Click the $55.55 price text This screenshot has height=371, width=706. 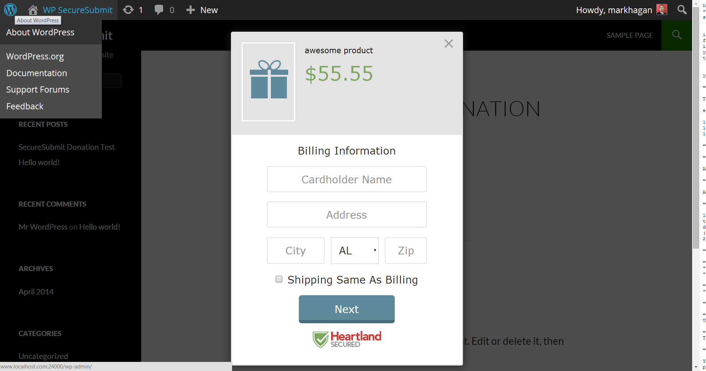click(339, 74)
